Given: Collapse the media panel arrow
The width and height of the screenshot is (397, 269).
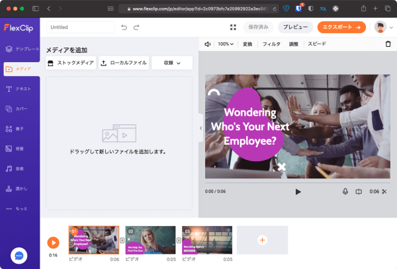Looking at the screenshot, I should coord(200,128).
